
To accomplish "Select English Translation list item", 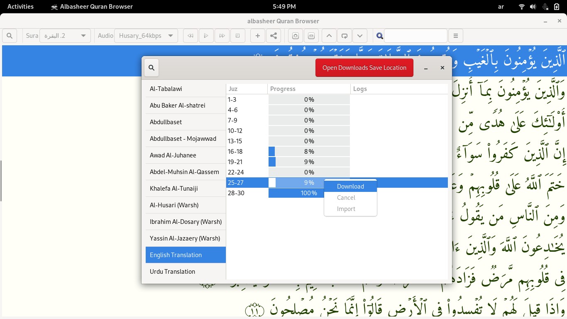I will point(186,255).
